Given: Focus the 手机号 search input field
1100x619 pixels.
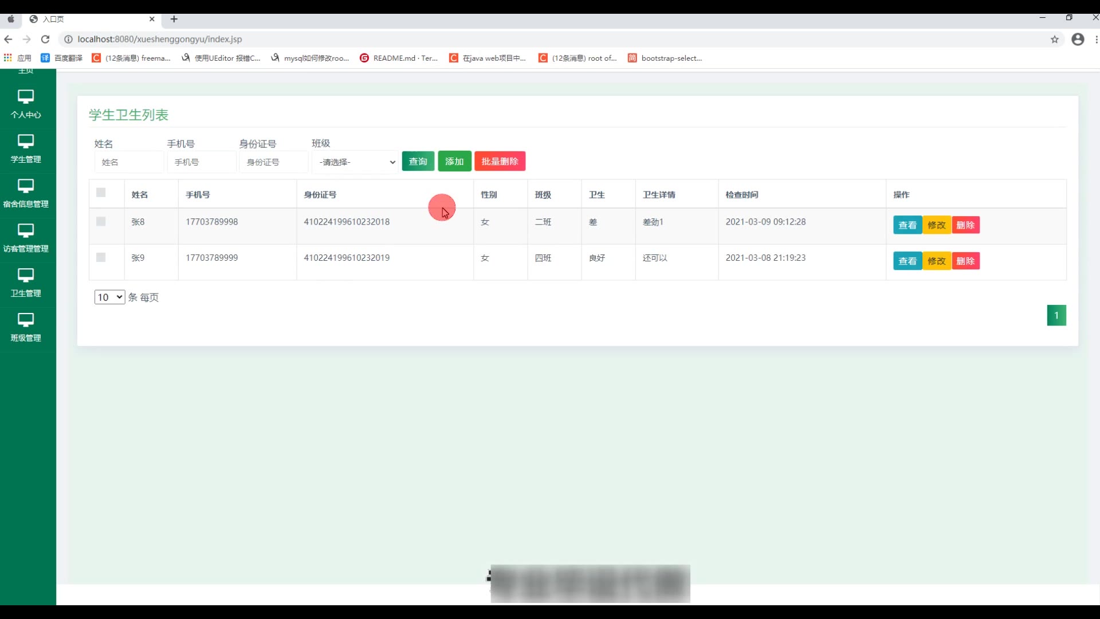Looking at the screenshot, I should 201,162.
